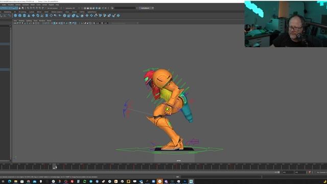Start IPR render from status line
Image resolution: width=327 pixels, height=184 pixels.
(91, 8)
